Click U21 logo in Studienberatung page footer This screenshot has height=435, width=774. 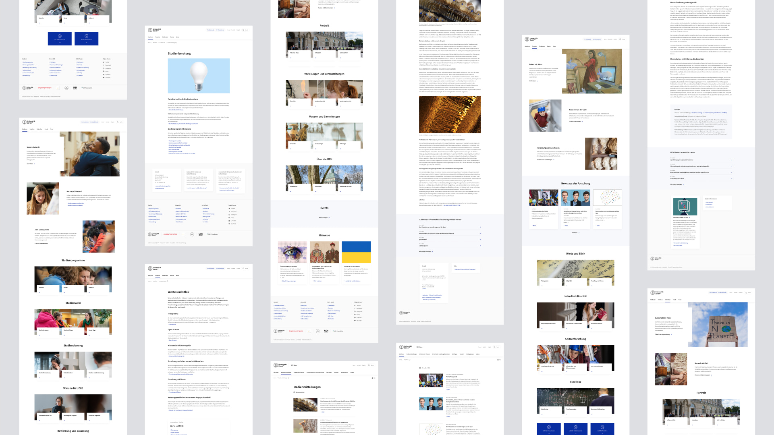pos(201,234)
